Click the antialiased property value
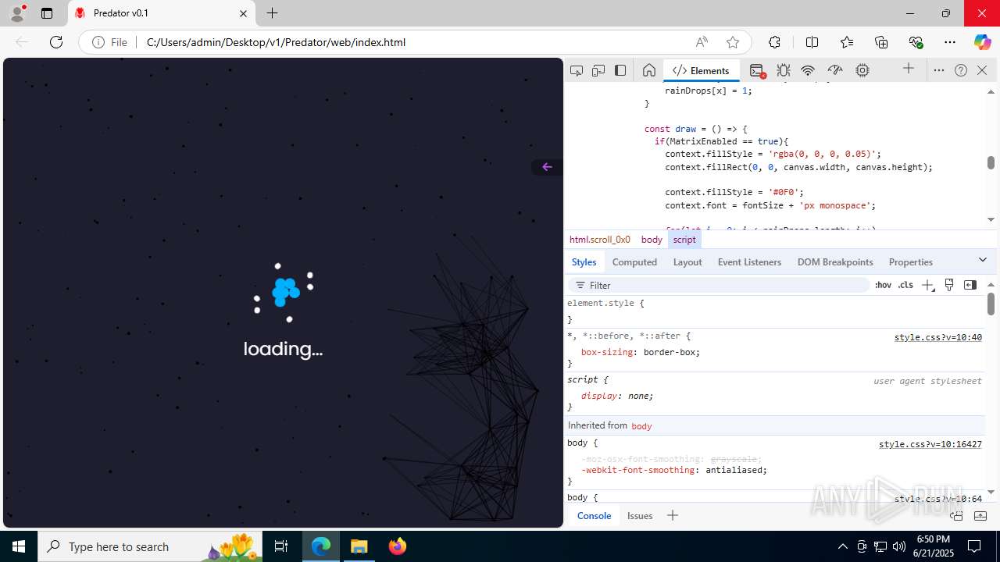 [734, 470]
